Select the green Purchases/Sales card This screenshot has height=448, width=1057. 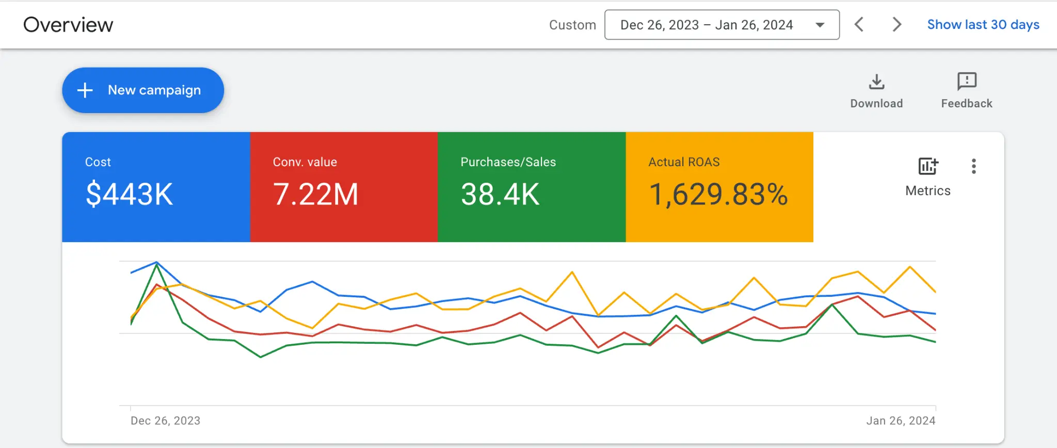532,187
